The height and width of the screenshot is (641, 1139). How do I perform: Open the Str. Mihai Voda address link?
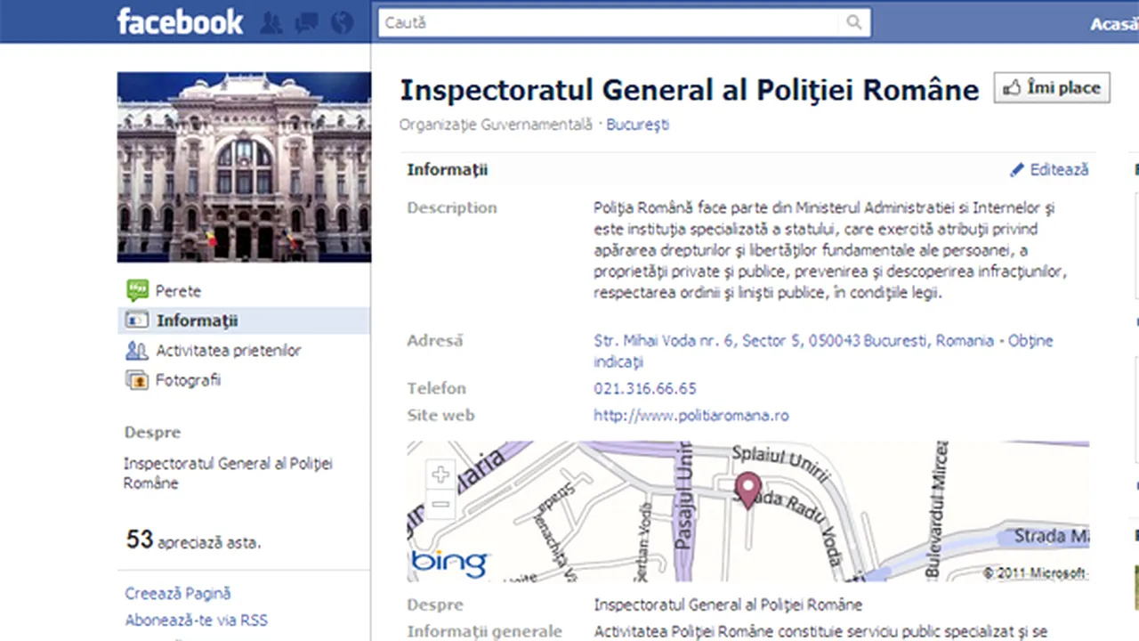coord(823,351)
